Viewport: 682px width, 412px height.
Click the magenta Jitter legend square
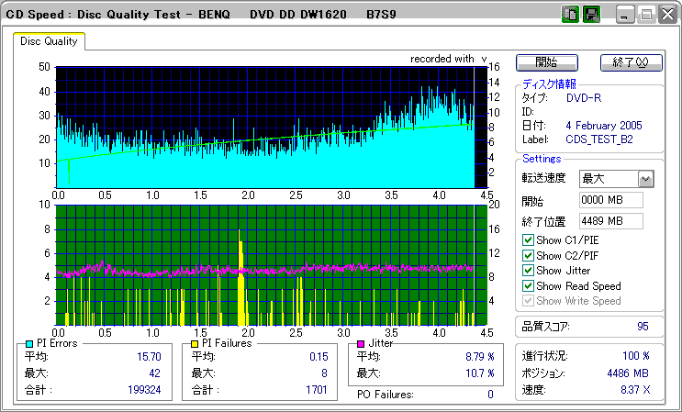(x=362, y=343)
